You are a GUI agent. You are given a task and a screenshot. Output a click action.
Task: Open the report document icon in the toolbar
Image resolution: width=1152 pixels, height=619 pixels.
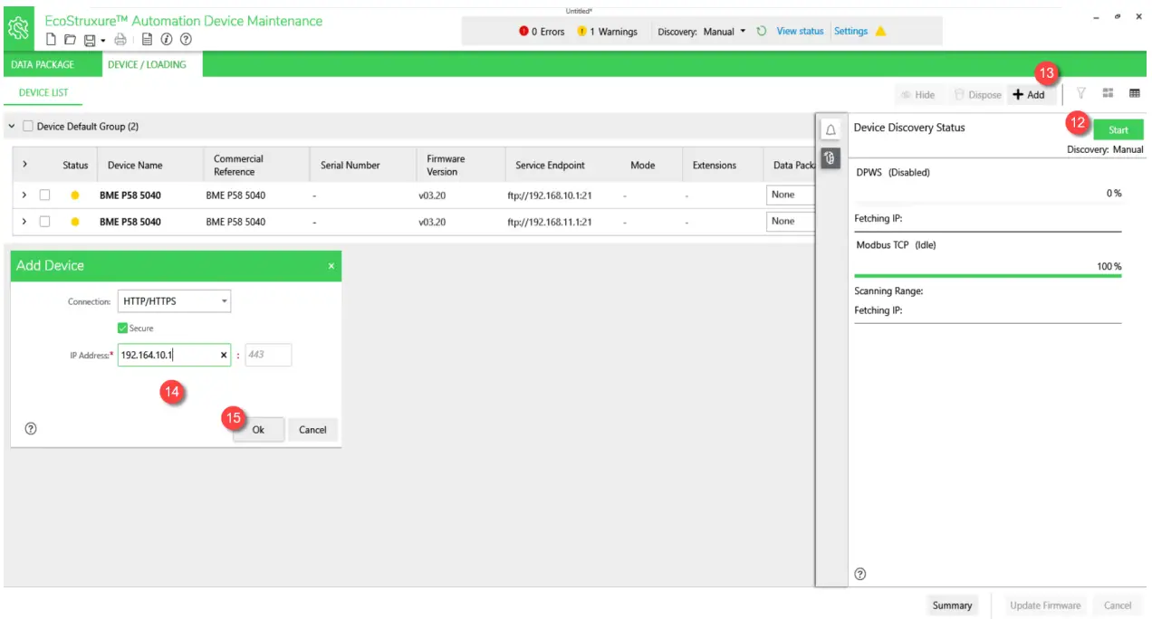tap(147, 40)
